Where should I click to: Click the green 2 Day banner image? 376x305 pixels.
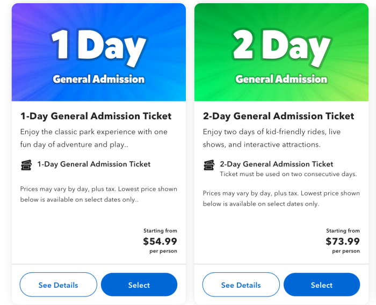coord(281,52)
